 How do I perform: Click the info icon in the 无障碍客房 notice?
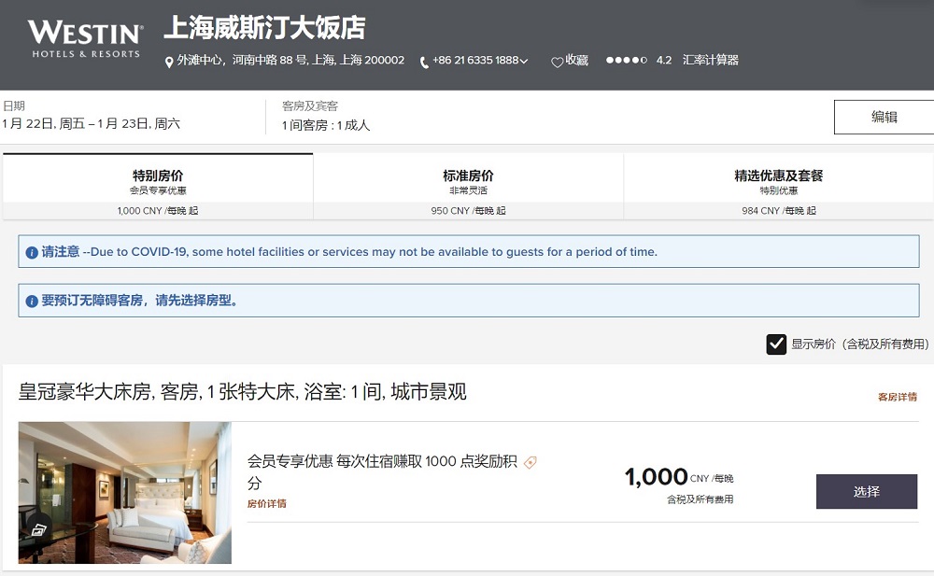tap(32, 302)
